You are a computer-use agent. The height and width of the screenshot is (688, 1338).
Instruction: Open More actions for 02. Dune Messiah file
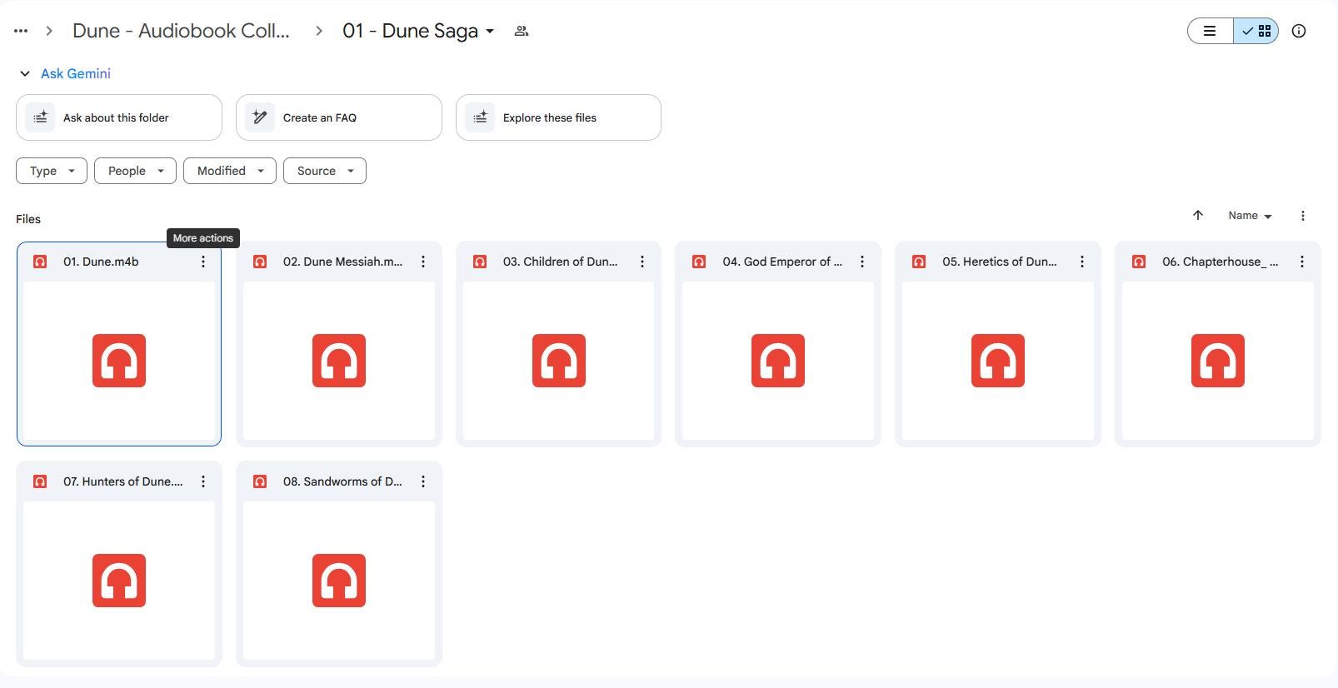click(423, 262)
